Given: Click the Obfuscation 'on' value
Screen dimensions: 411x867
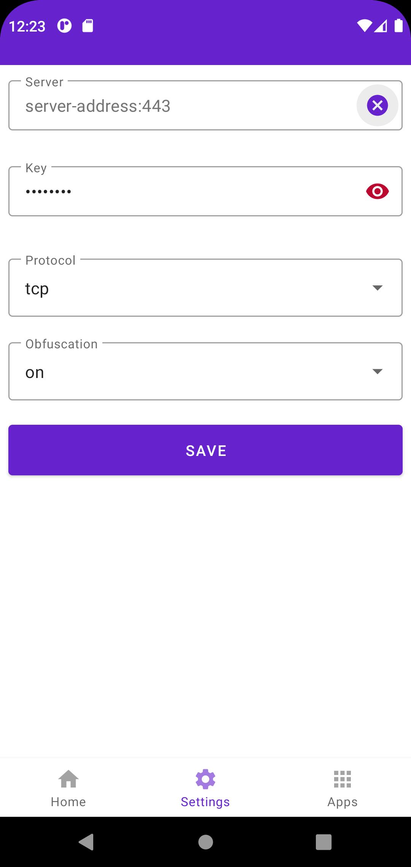Looking at the screenshot, I should point(35,372).
